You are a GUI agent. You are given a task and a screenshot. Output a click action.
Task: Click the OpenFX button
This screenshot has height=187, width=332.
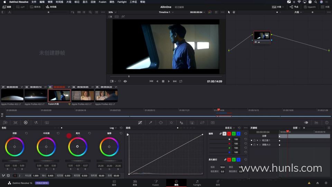point(310,7)
